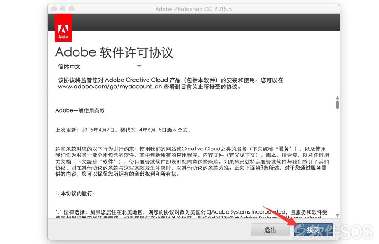Click the 上次更新：2015年4月7日 line
The height and width of the screenshot is (244, 379).
[x=123, y=130]
